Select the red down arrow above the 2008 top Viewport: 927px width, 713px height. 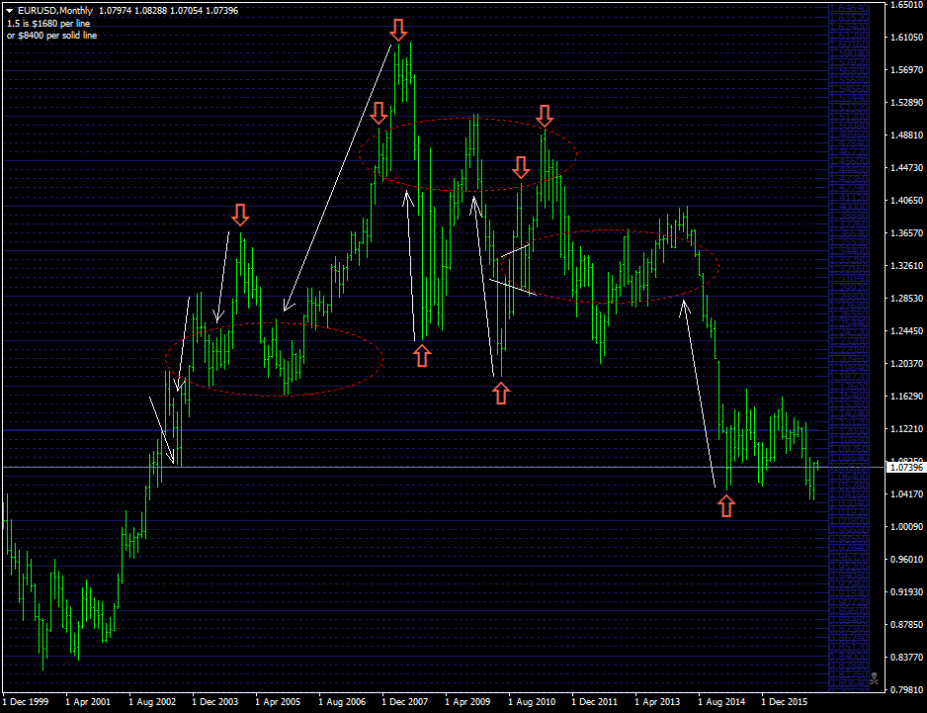point(399,29)
